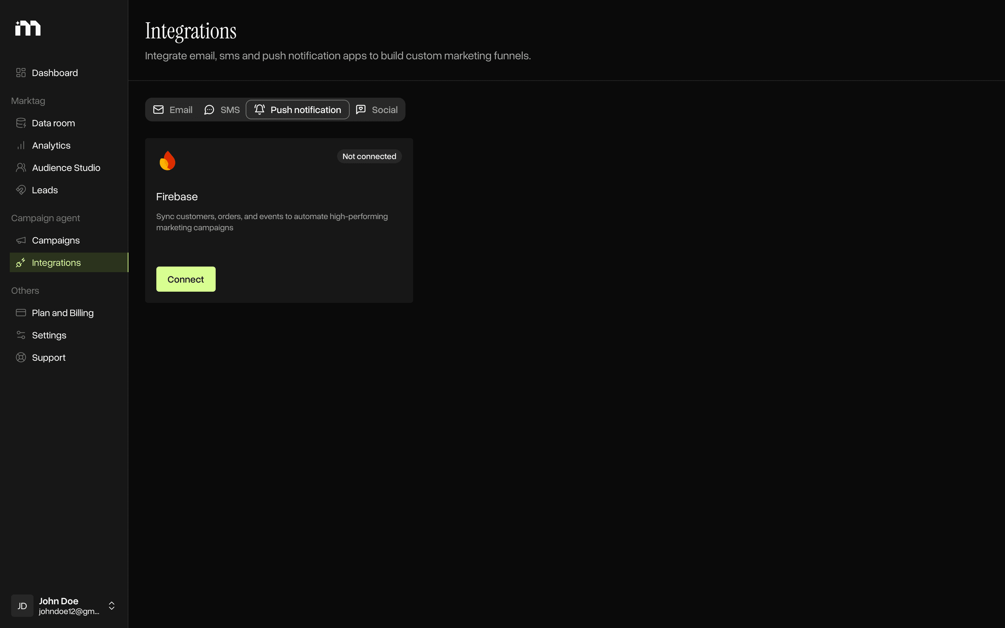Viewport: 1005px width, 628px height.
Task: Click the Marktag section label
Action: (x=28, y=100)
